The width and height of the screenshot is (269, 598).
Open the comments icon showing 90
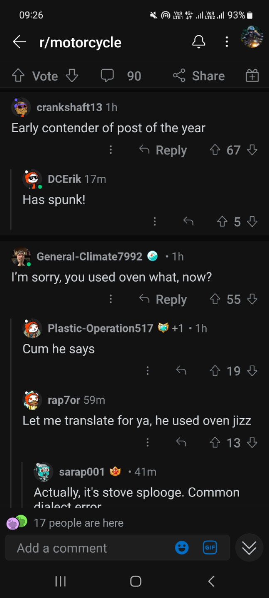tap(108, 76)
